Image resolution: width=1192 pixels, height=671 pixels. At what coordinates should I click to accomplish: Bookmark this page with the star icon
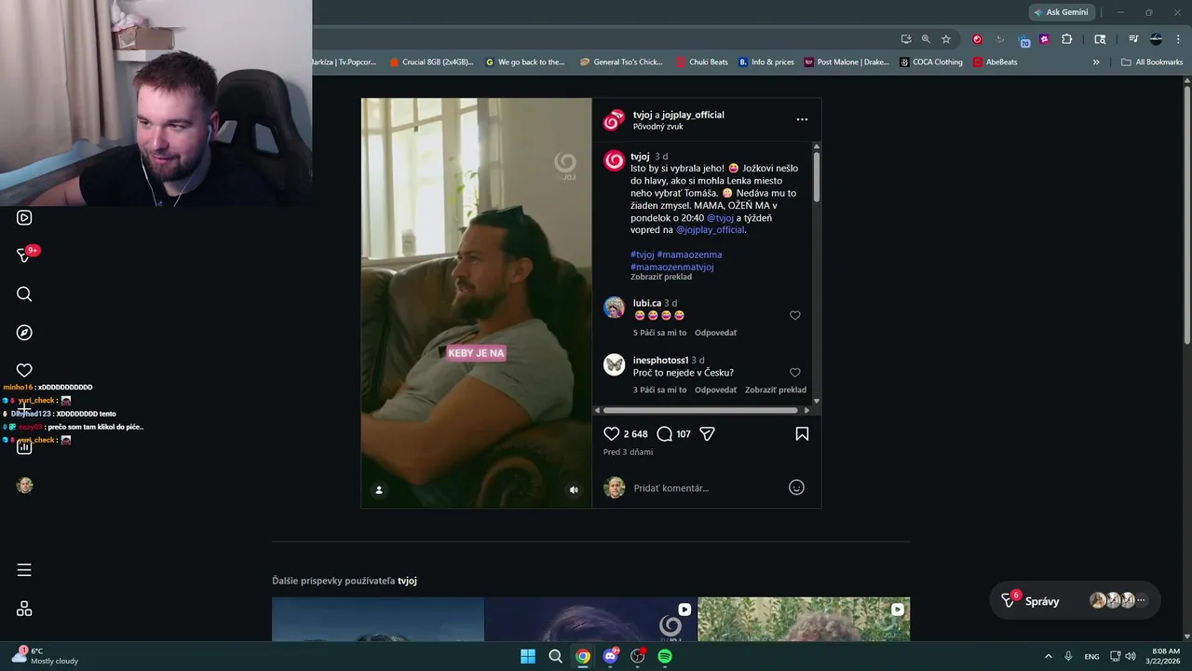pos(946,39)
